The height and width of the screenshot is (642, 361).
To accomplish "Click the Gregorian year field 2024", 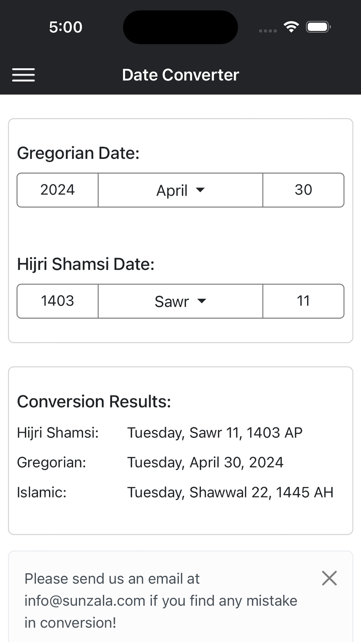I will click(58, 190).
